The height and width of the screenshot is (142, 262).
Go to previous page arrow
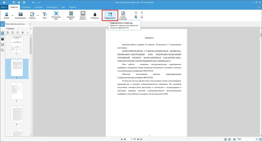(122, 139)
